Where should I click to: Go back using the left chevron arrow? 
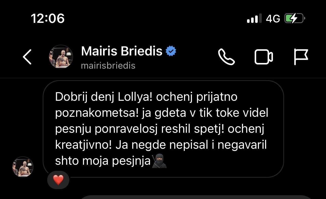(x=27, y=57)
